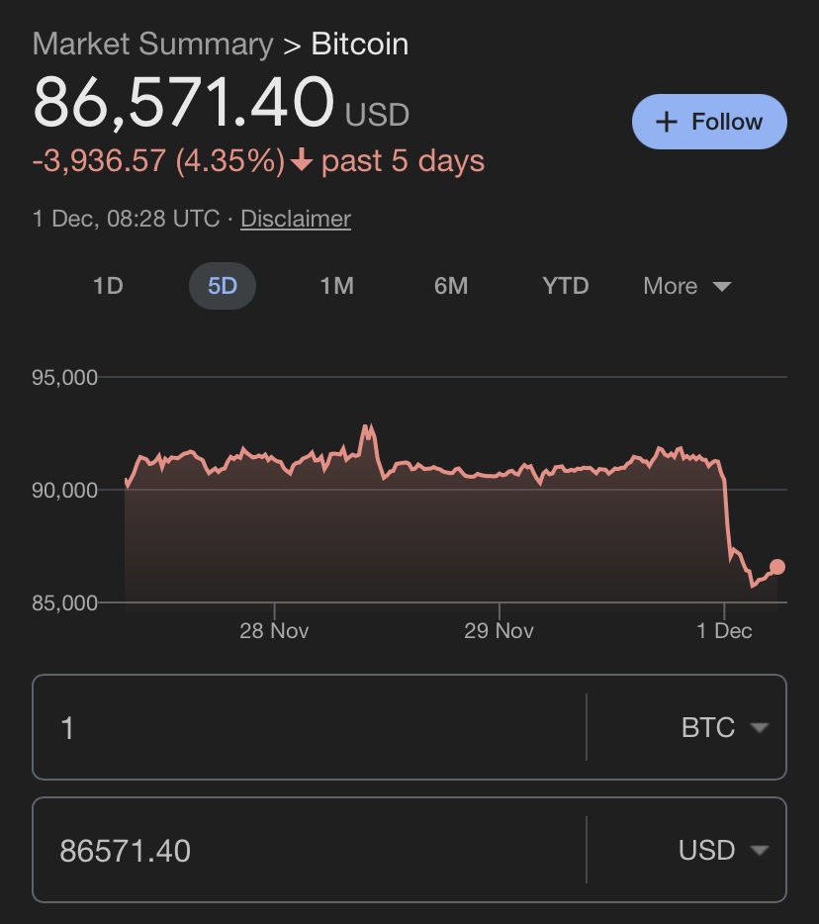Click the plus icon on Follow button

[x=668, y=122]
